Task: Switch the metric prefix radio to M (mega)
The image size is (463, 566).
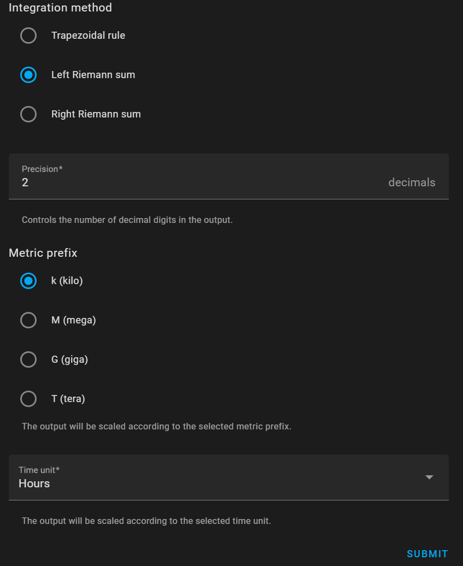Action: (x=28, y=320)
